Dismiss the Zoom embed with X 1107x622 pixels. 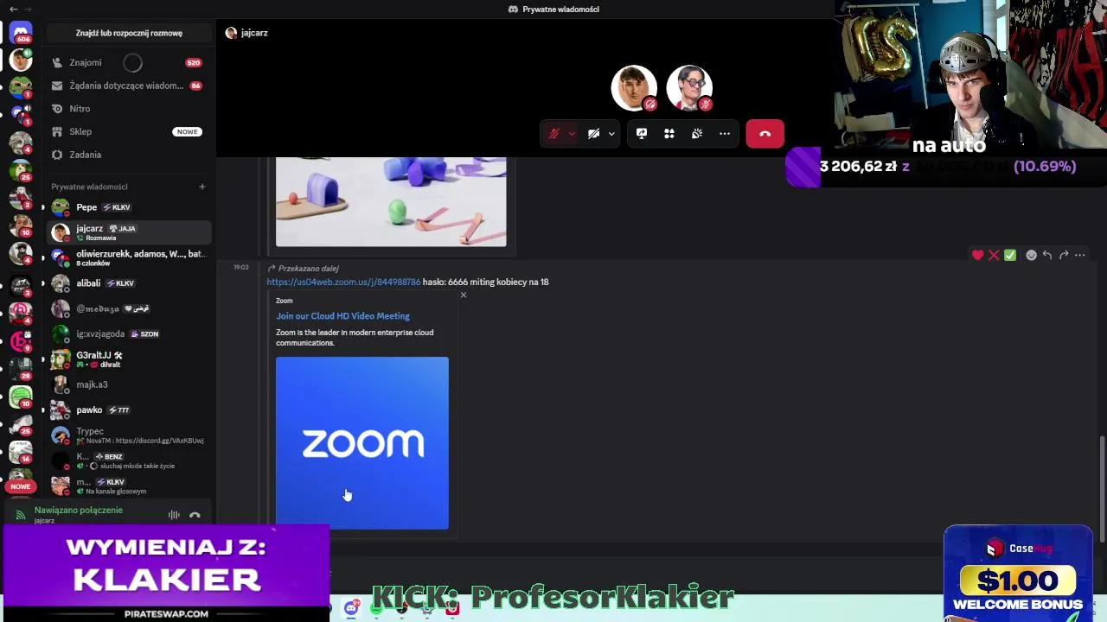tap(463, 295)
